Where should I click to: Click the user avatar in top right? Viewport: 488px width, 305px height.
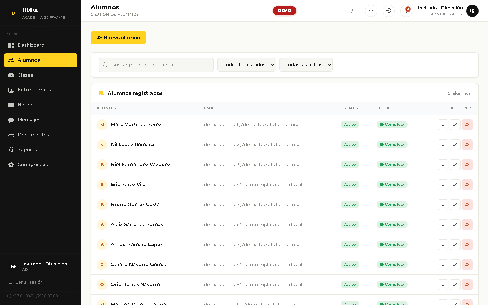tap(472, 11)
